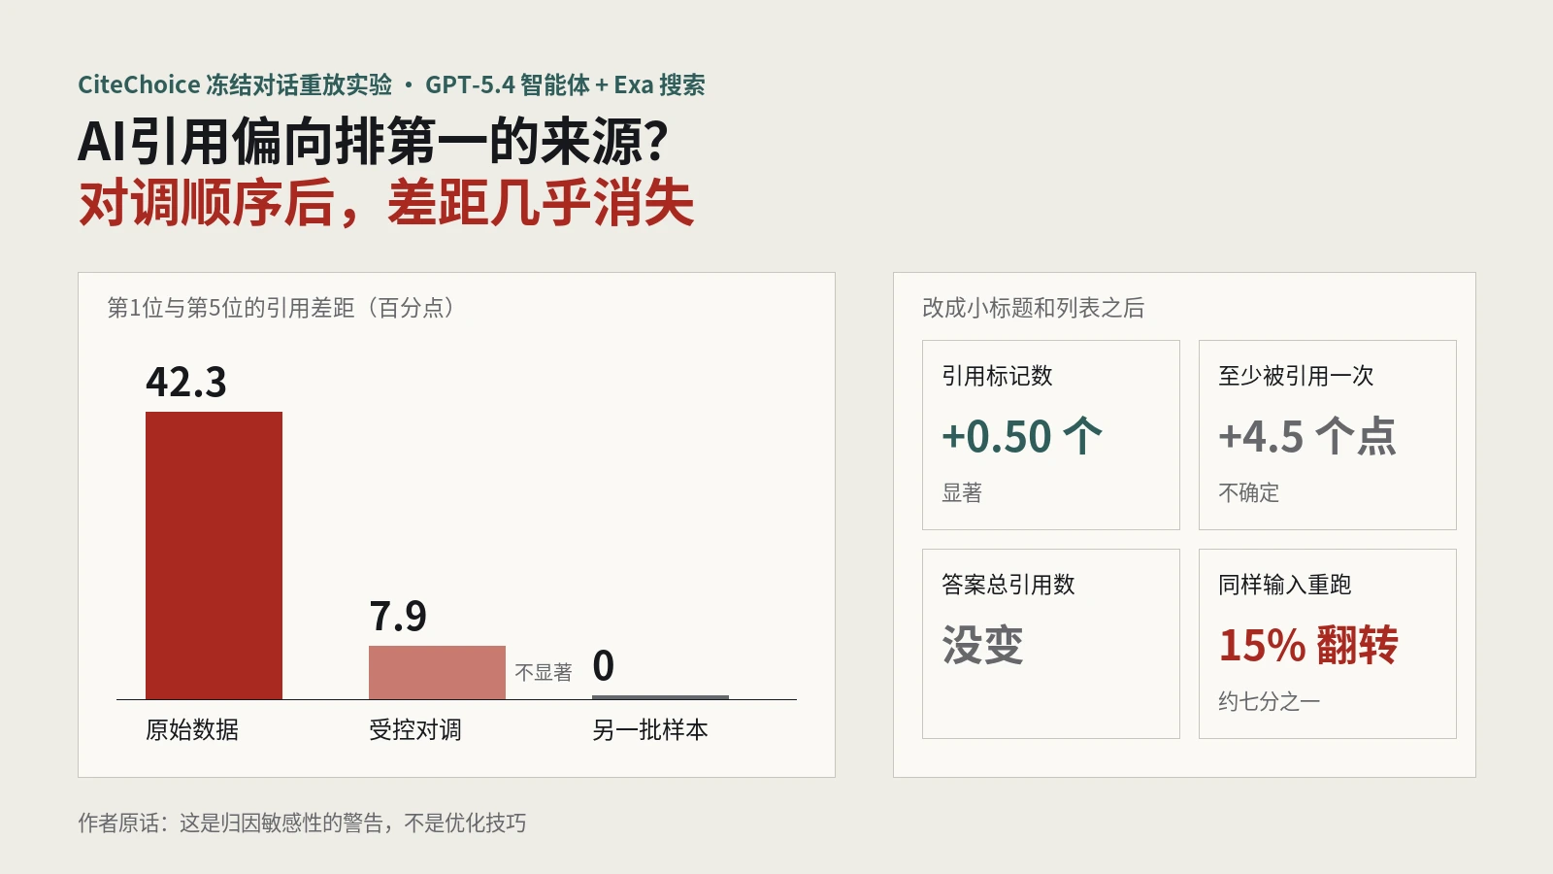Click the card label "引用标记数"
1553x874 pixels.
point(997,376)
